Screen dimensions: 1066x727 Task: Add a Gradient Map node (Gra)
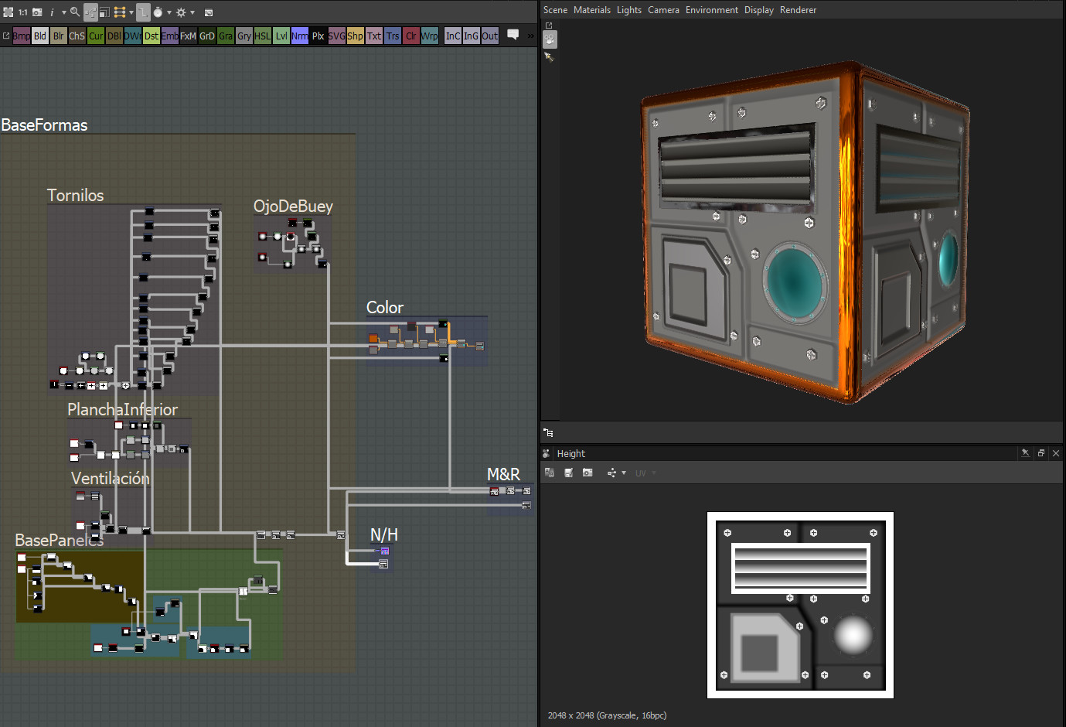(x=226, y=36)
